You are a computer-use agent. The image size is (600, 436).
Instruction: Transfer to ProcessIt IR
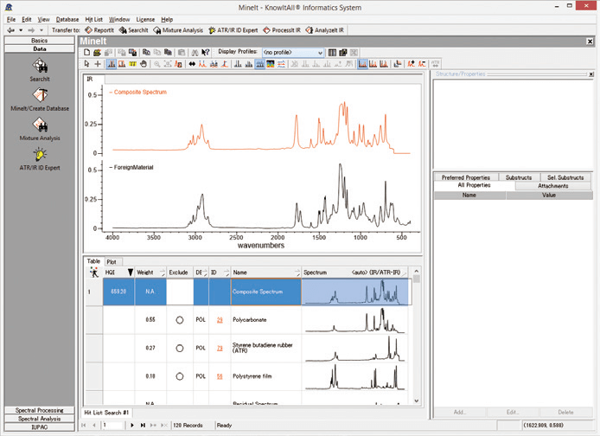pyautogui.click(x=282, y=30)
